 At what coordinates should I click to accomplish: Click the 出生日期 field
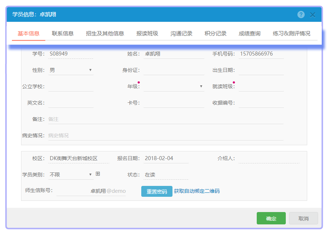tap(261, 70)
